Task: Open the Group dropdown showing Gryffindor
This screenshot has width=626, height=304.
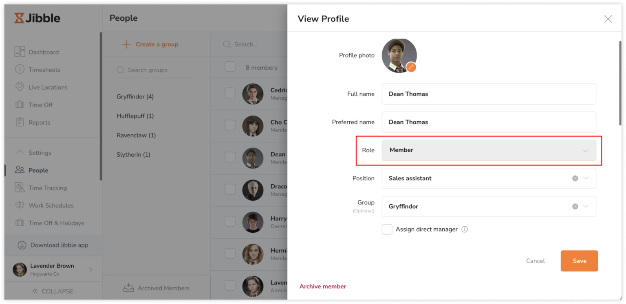Action: click(586, 206)
